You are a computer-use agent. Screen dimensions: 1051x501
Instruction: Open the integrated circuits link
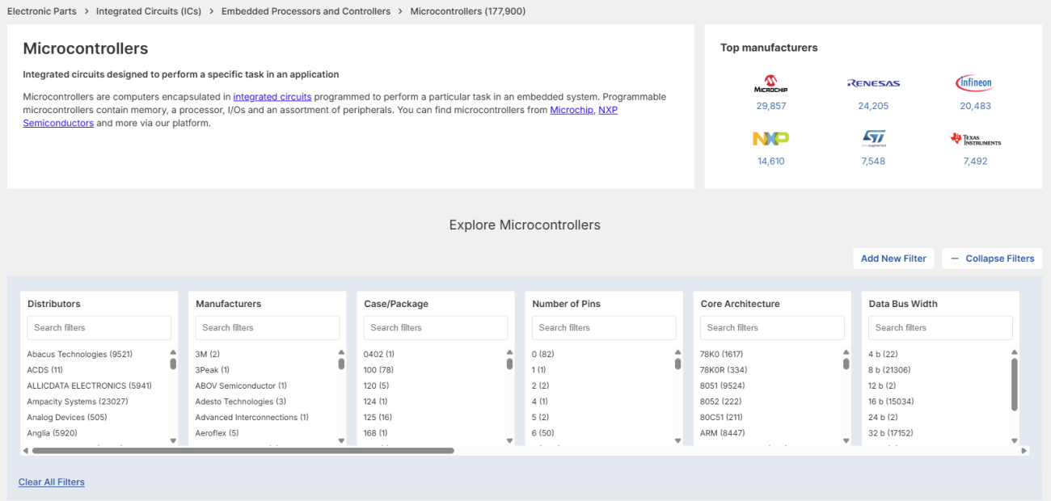[x=272, y=97]
